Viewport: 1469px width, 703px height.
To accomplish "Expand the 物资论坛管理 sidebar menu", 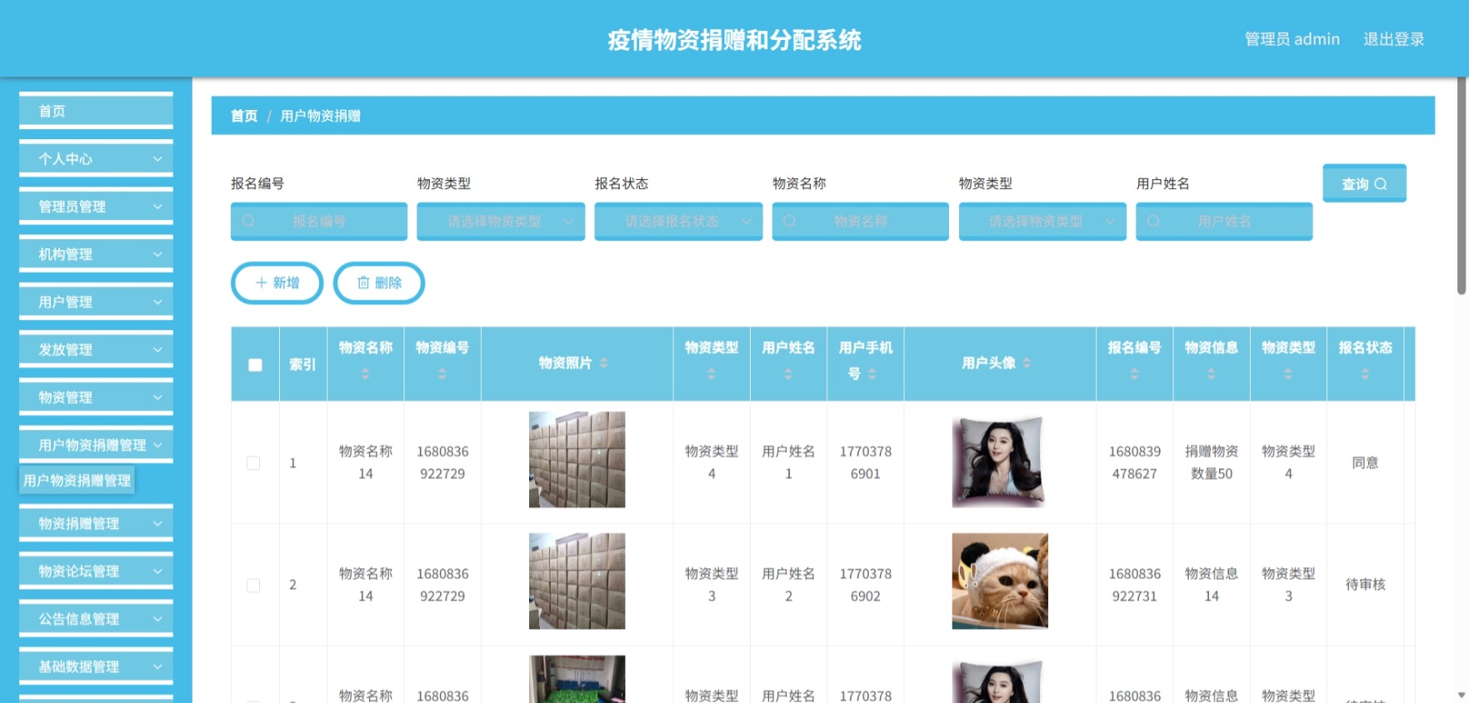I will pyautogui.click(x=96, y=571).
